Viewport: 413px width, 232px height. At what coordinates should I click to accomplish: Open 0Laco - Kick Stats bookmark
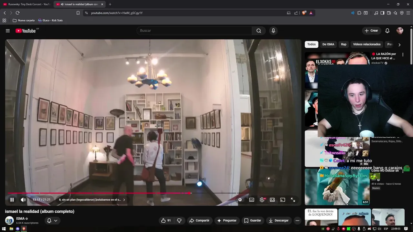(x=50, y=20)
